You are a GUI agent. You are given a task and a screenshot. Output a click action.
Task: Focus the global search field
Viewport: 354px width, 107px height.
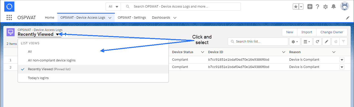tap(181, 7)
